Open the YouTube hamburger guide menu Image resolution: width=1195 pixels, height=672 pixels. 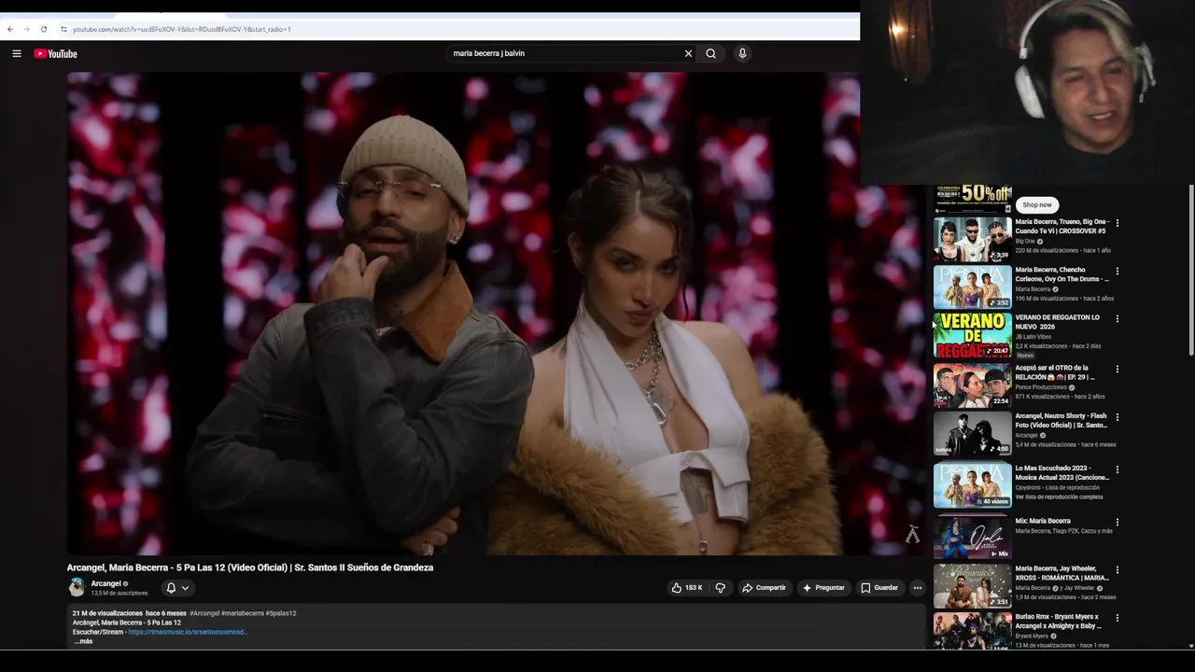[x=17, y=53]
